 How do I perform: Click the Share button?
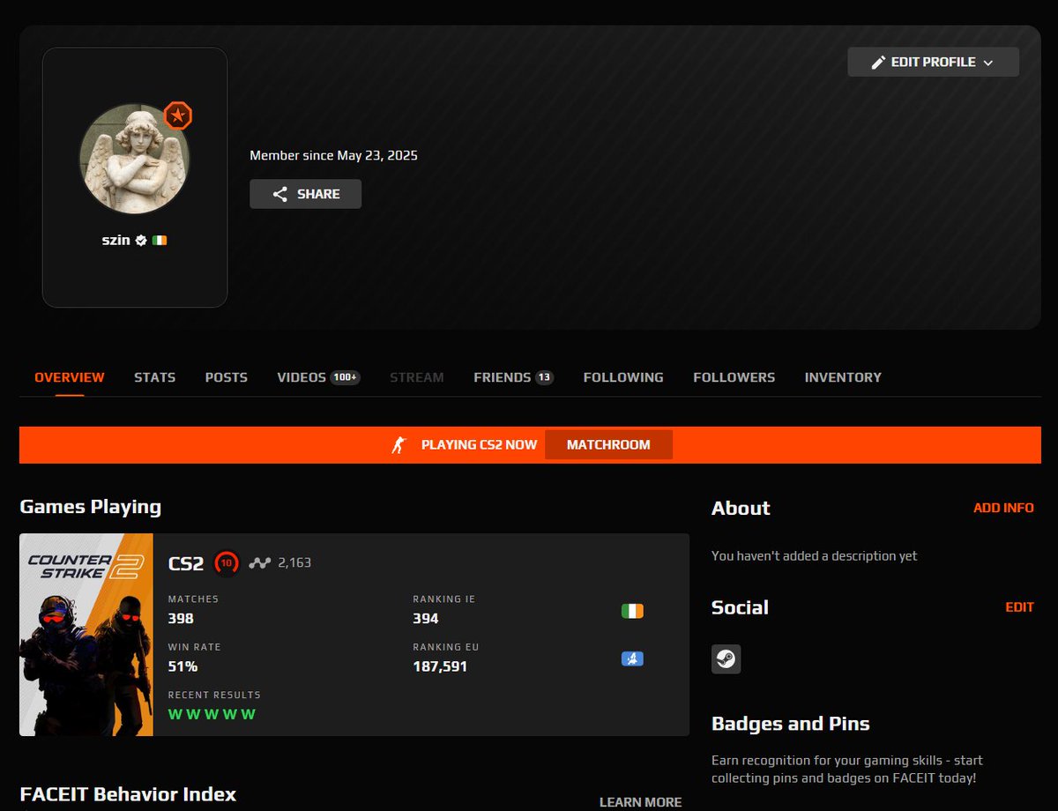305,194
